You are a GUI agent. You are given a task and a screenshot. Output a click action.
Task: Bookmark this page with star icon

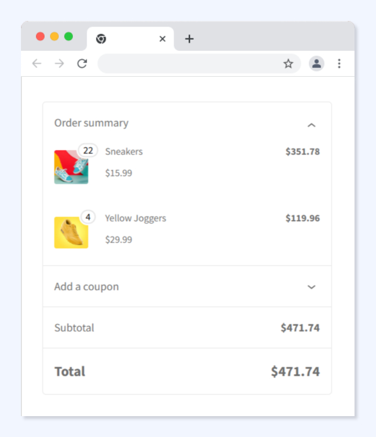288,64
